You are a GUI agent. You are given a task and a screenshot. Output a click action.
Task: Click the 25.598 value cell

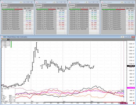[x=61, y=25]
